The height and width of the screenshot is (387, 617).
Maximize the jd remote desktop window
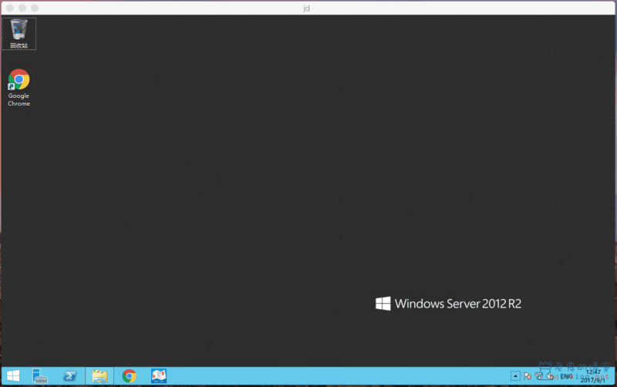point(35,8)
